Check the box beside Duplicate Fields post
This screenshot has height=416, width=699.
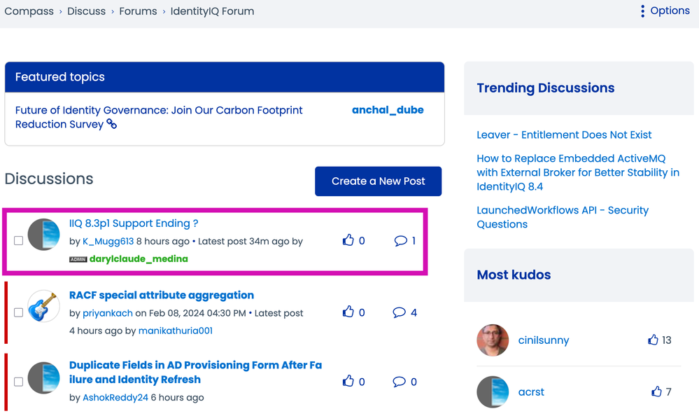click(19, 382)
